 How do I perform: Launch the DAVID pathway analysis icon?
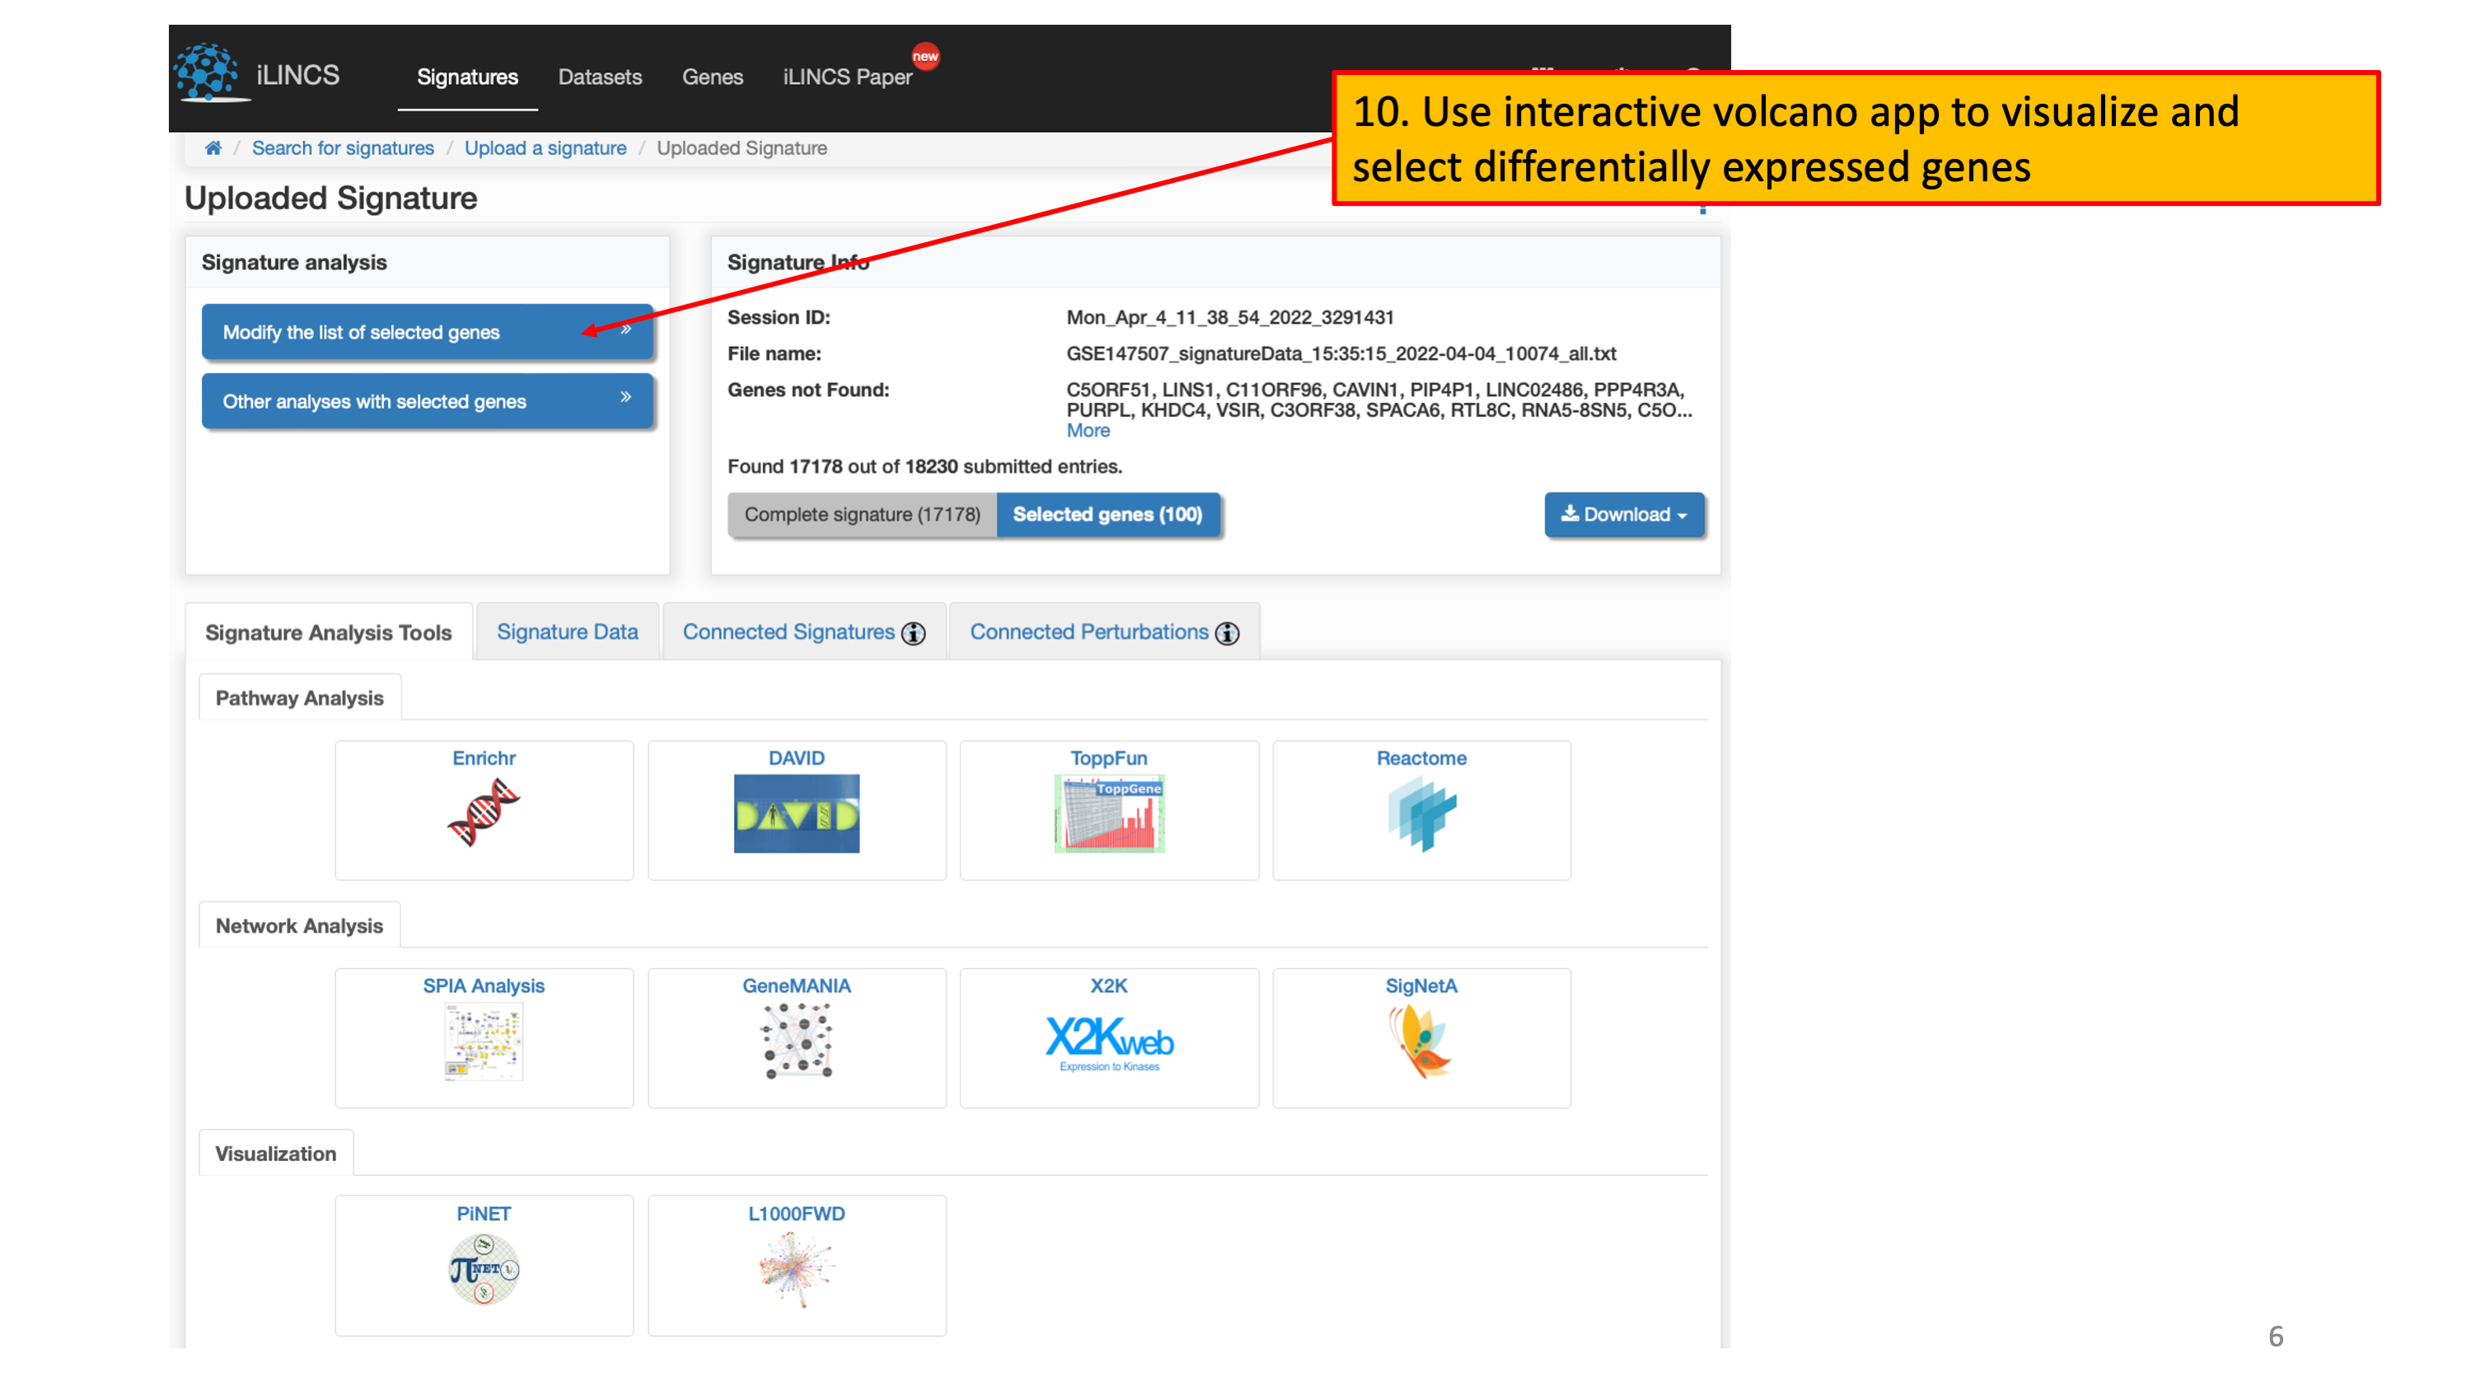coord(796,813)
